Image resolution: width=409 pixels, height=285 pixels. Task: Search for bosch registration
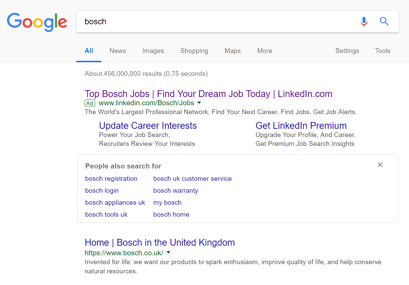coord(111,179)
